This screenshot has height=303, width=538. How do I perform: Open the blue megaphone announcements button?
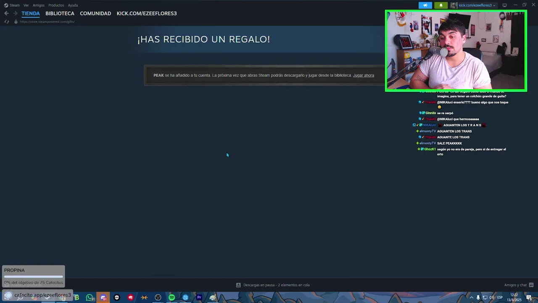click(425, 5)
